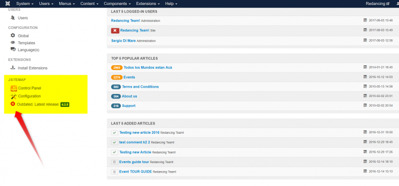The width and height of the screenshot is (399, 186).
Task: Click the 2015-05-13 14:58 date text
Action: click(381, 87)
